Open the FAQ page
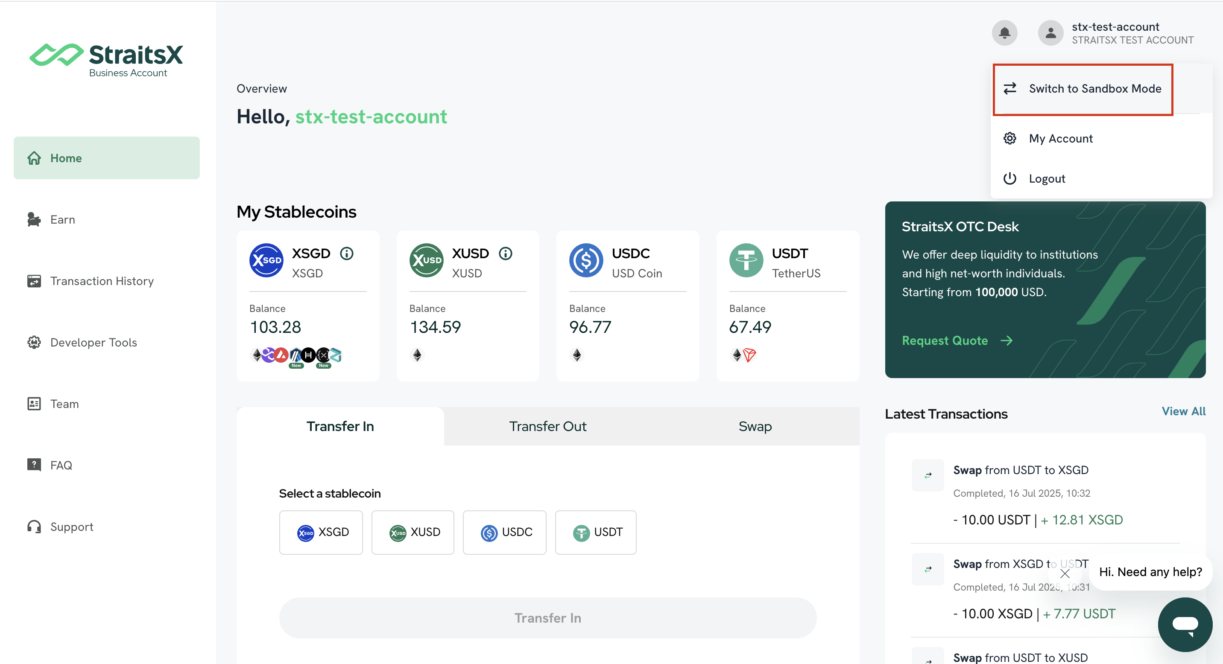 (x=106, y=465)
